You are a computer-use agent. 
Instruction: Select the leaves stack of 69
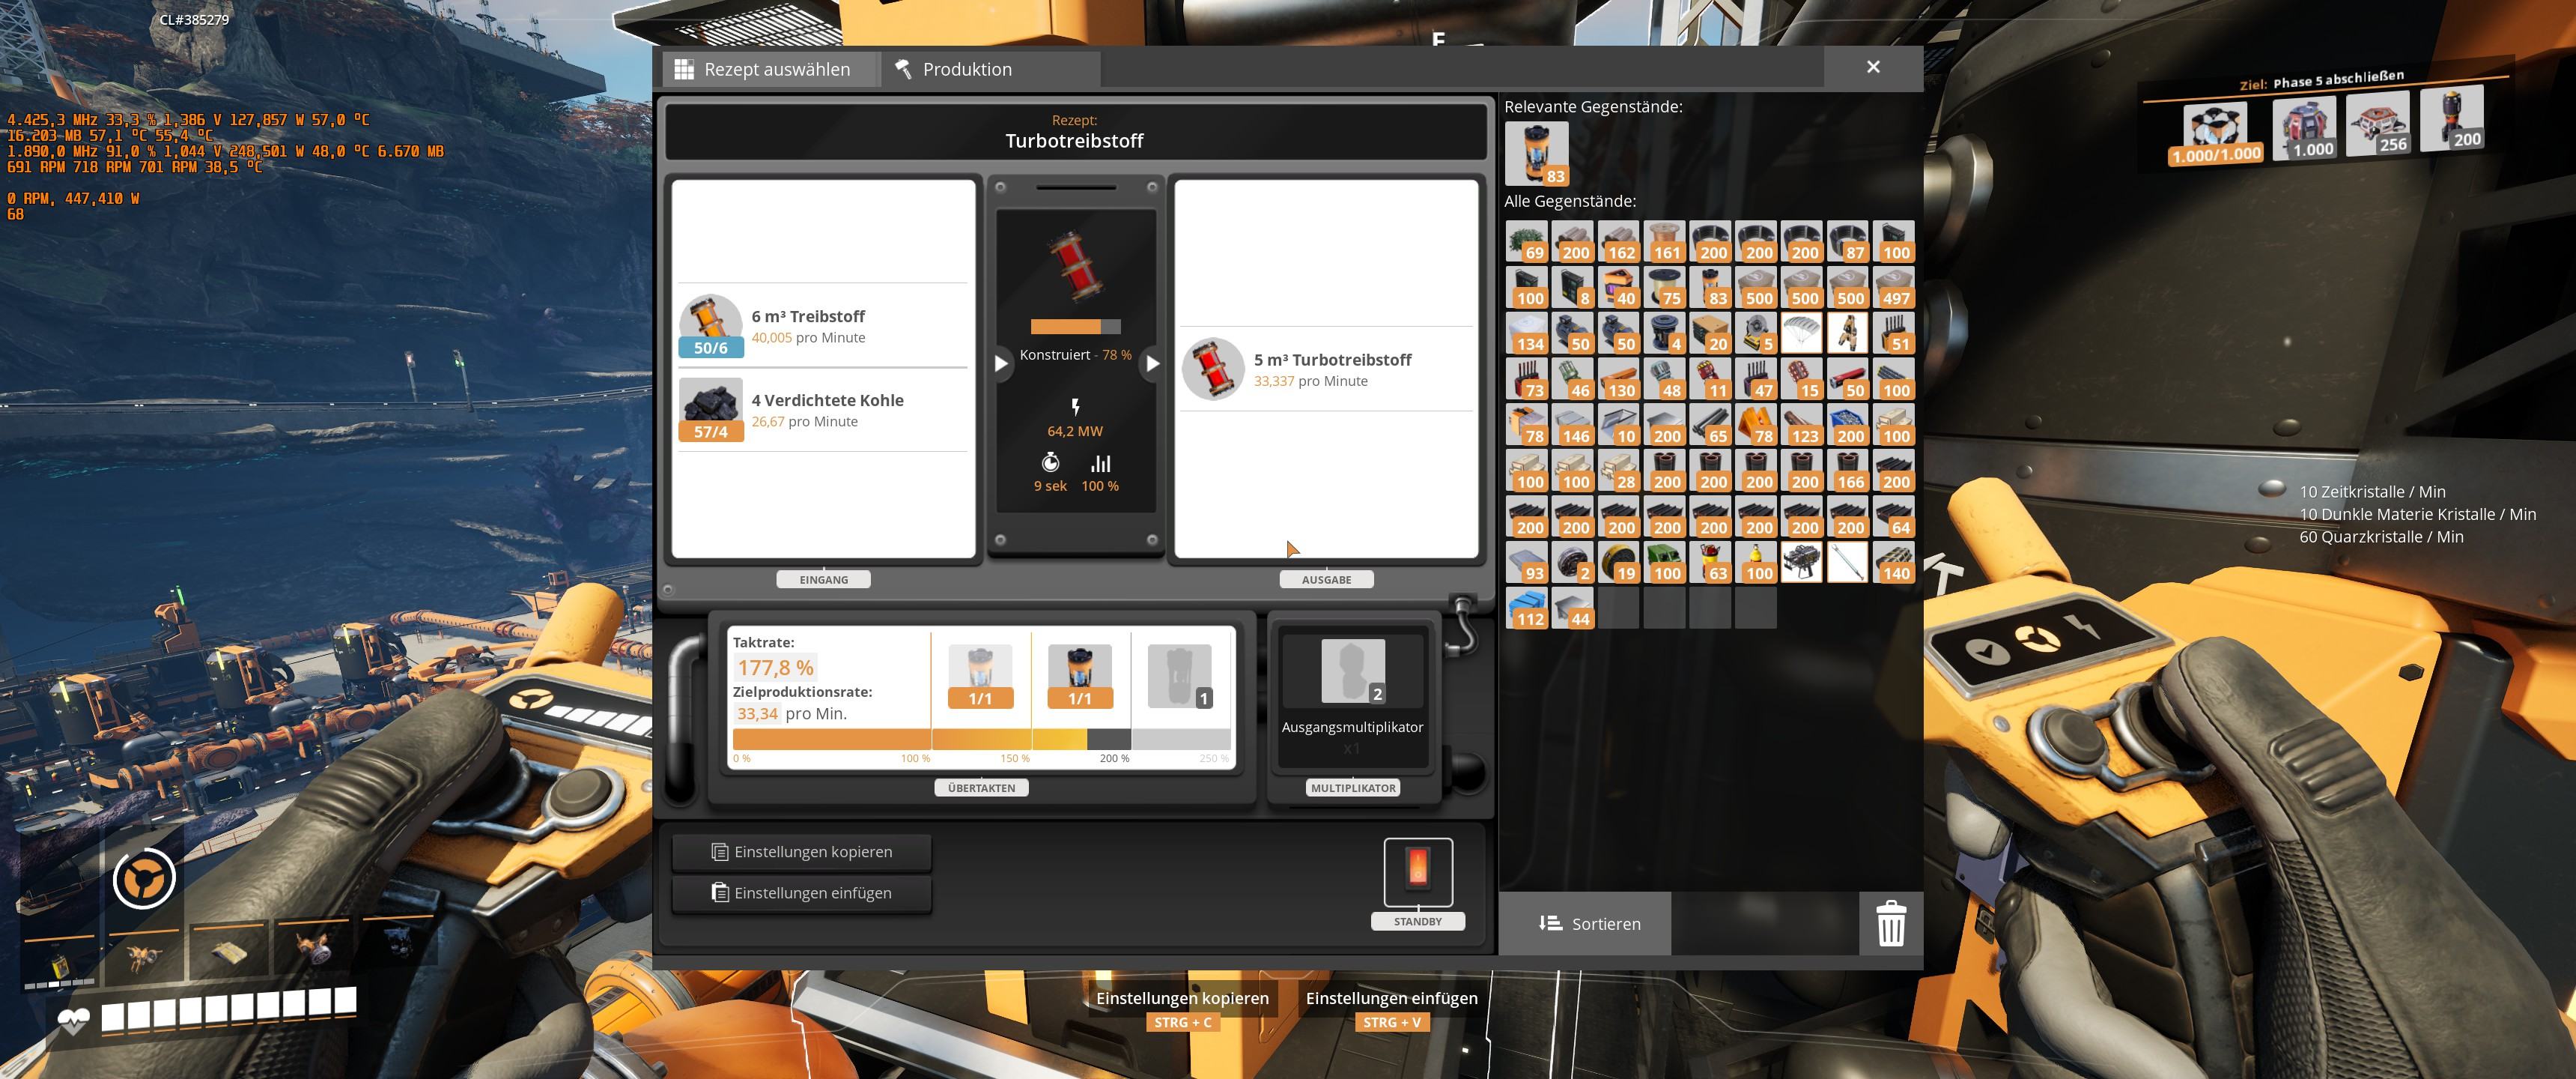coord(1527,242)
